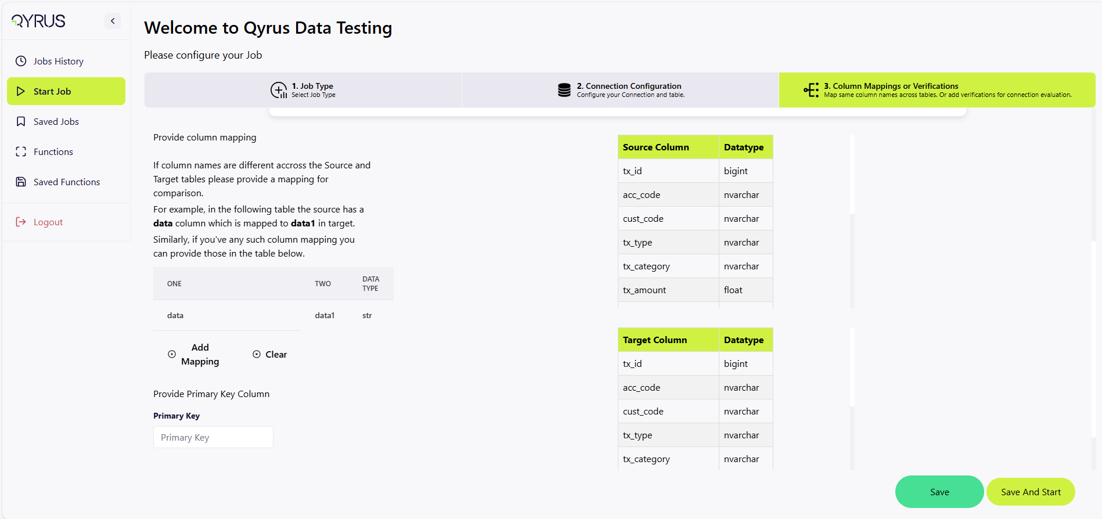The height and width of the screenshot is (519, 1102).
Task: Clear the column mappings
Action: (270, 354)
